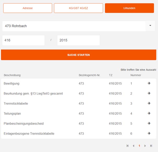Expand the 473 Rohrbach dropdown arrow
This screenshot has height=152, width=158.
pyautogui.click(x=150, y=26)
